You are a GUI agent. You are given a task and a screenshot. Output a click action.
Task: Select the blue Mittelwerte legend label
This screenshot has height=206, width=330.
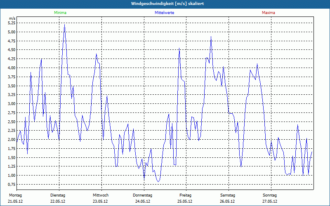click(x=164, y=13)
